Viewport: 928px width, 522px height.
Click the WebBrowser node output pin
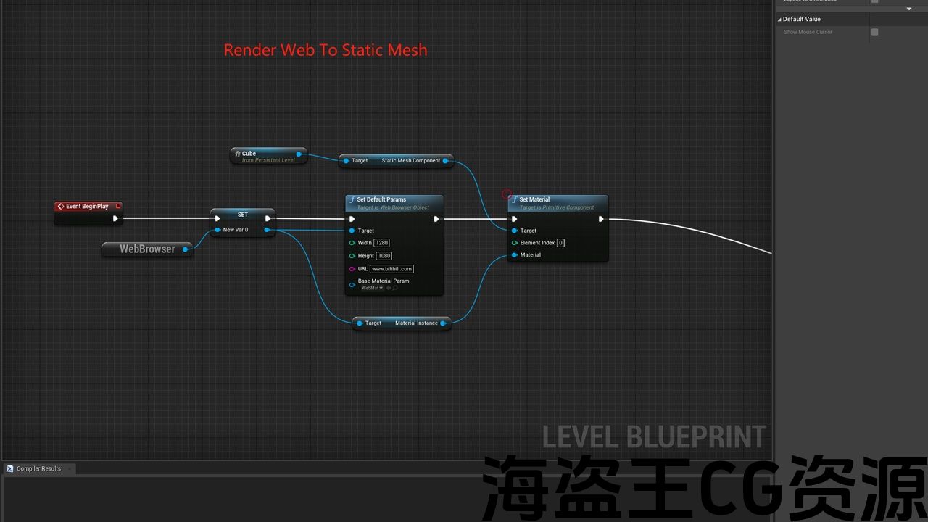coord(186,249)
